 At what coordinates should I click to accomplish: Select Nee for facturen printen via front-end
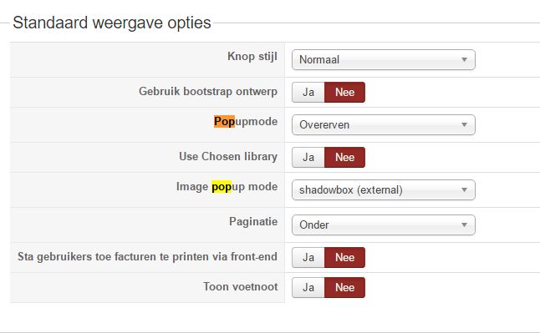click(x=344, y=257)
